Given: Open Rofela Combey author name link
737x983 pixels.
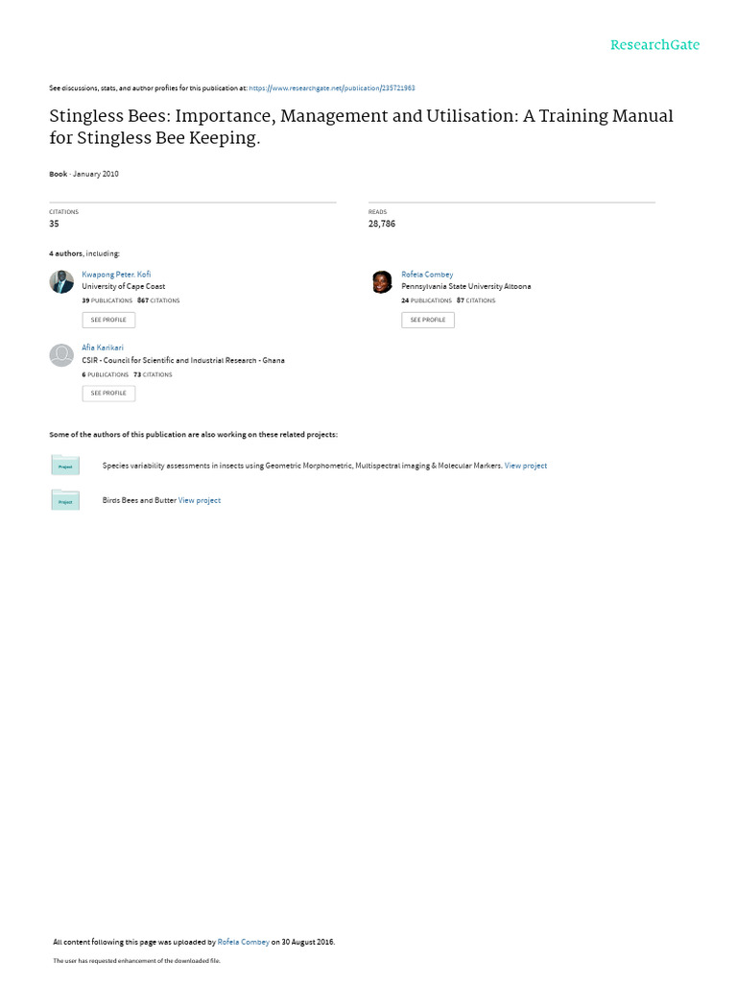Looking at the screenshot, I should 427,275.
